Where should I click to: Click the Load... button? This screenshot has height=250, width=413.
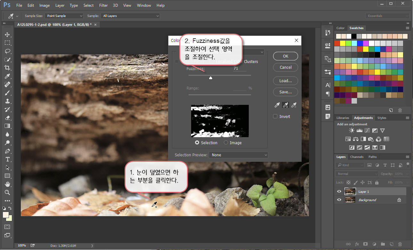pyautogui.click(x=286, y=81)
